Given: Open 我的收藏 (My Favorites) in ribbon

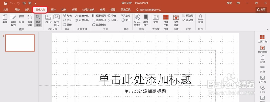Looking at the screenshot, I should [x=176, y=20].
